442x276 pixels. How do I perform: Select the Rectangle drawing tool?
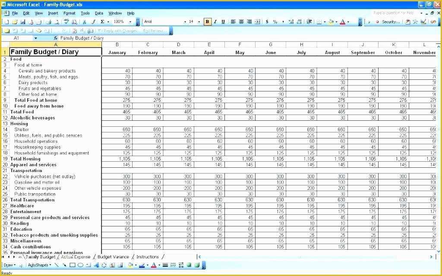(73, 265)
